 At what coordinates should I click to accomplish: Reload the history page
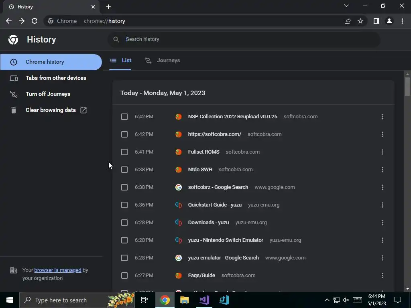(35, 21)
